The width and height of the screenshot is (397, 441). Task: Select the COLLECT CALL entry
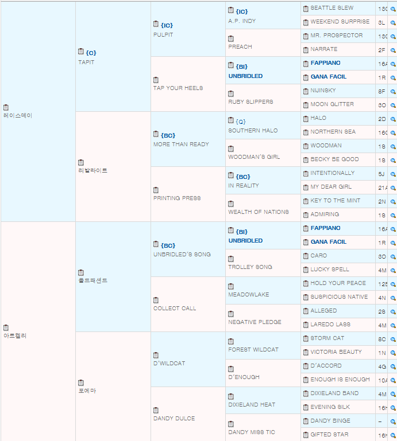point(175,309)
